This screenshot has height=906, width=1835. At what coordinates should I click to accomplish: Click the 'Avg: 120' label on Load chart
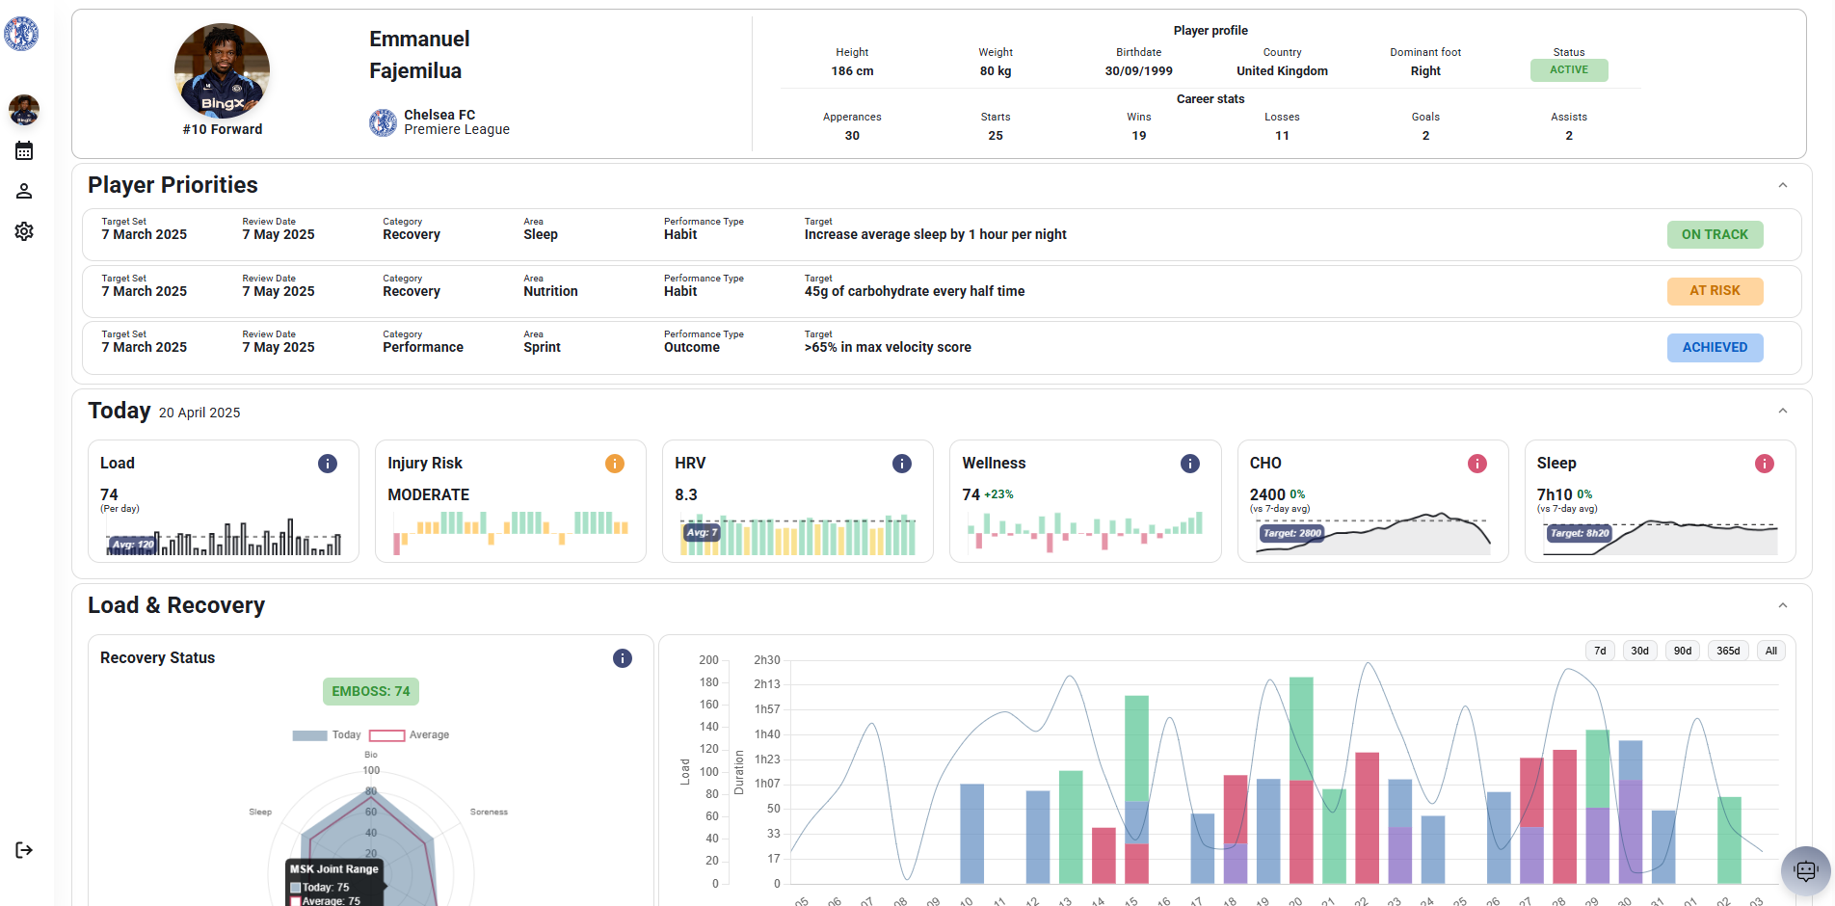133,545
